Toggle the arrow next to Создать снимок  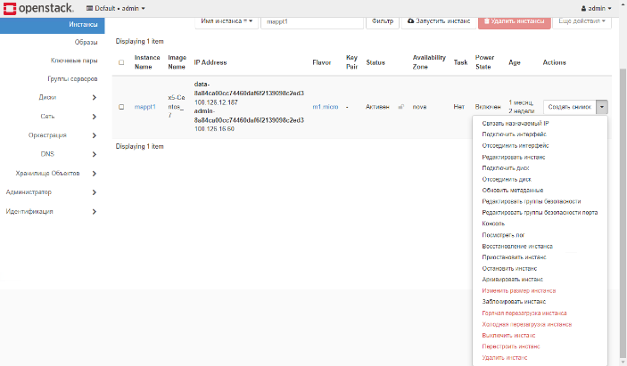click(x=603, y=106)
